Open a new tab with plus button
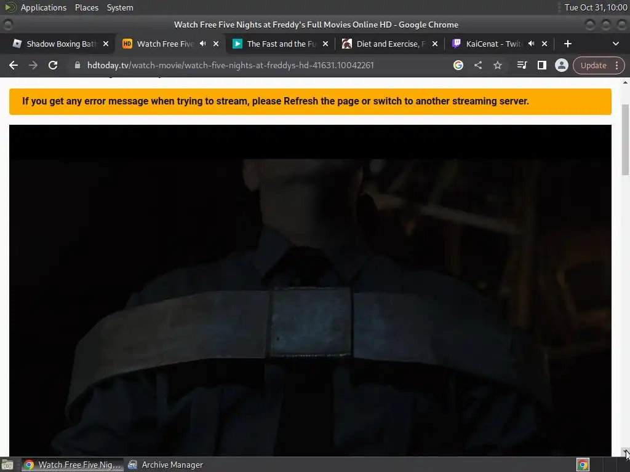Image resolution: width=630 pixels, height=472 pixels. tap(567, 44)
